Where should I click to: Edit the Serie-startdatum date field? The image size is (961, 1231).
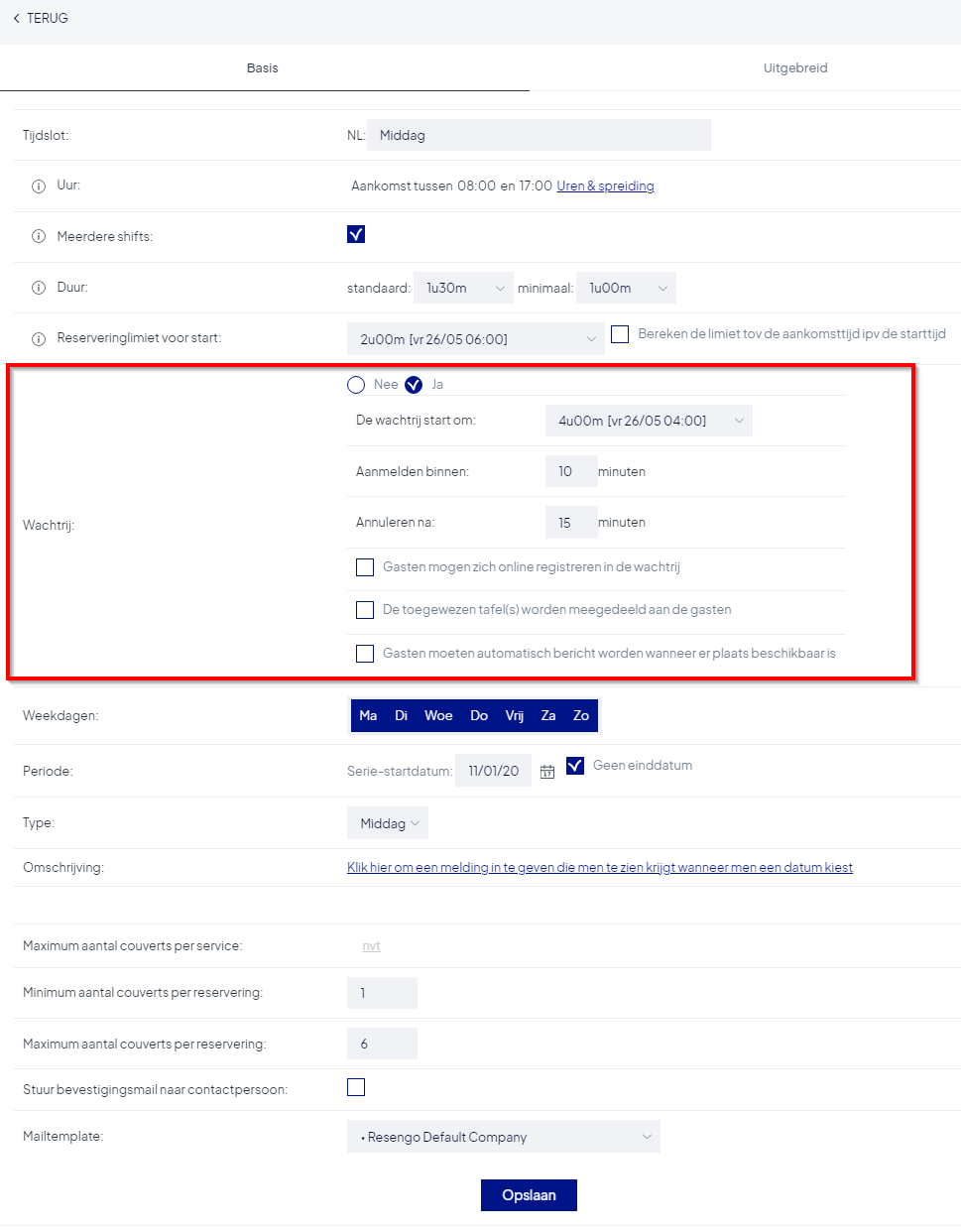[494, 771]
